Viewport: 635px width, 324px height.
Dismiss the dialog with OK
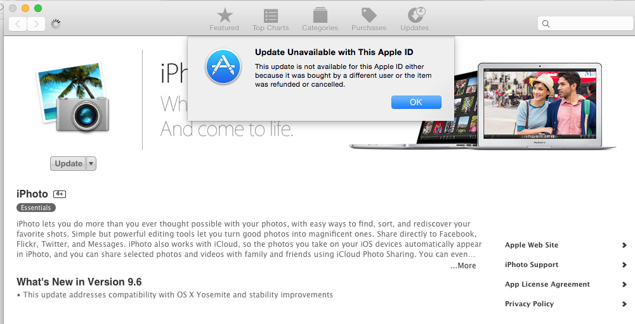tap(416, 103)
